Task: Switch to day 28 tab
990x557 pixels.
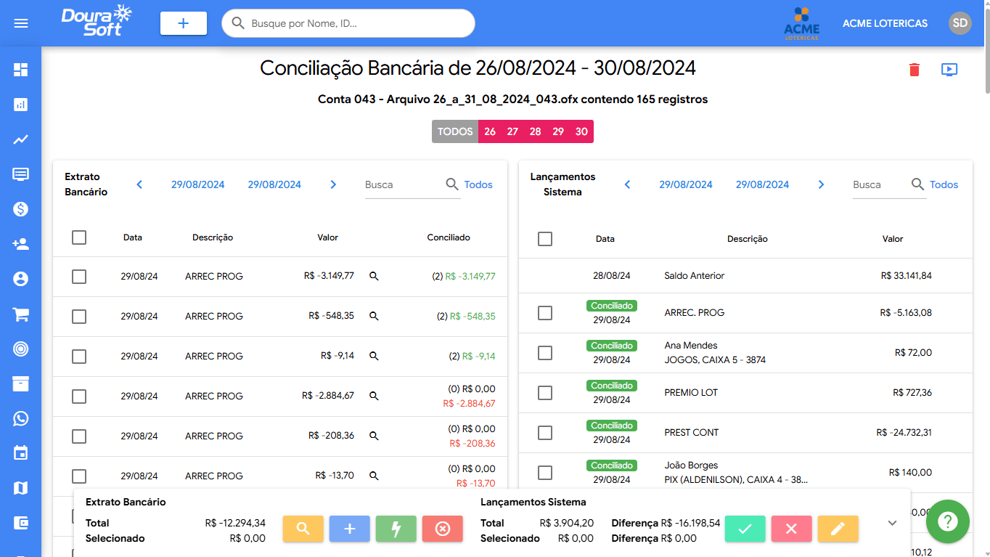Action: pos(535,131)
